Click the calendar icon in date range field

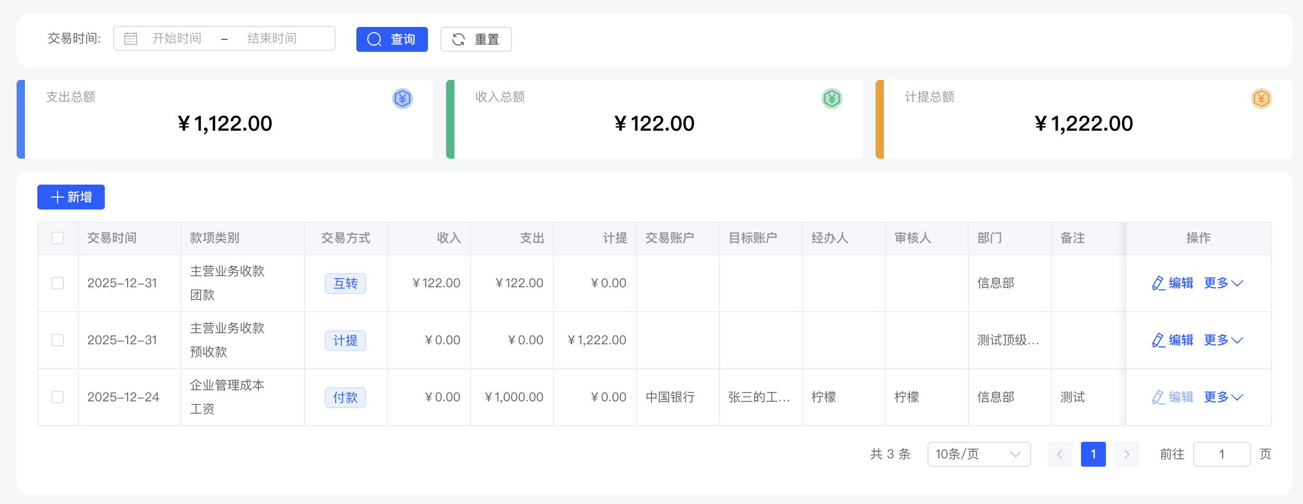(x=131, y=39)
